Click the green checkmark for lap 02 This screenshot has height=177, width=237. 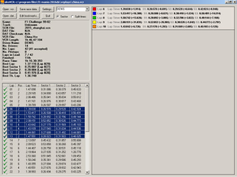[x=5, y=93]
